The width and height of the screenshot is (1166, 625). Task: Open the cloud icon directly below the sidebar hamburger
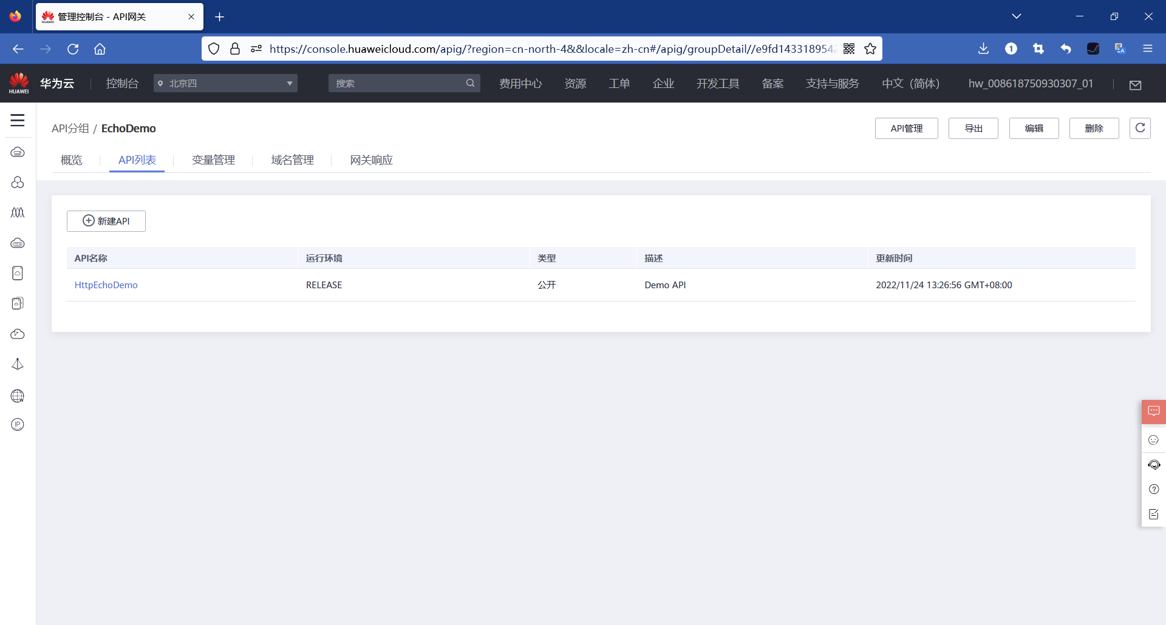point(18,152)
